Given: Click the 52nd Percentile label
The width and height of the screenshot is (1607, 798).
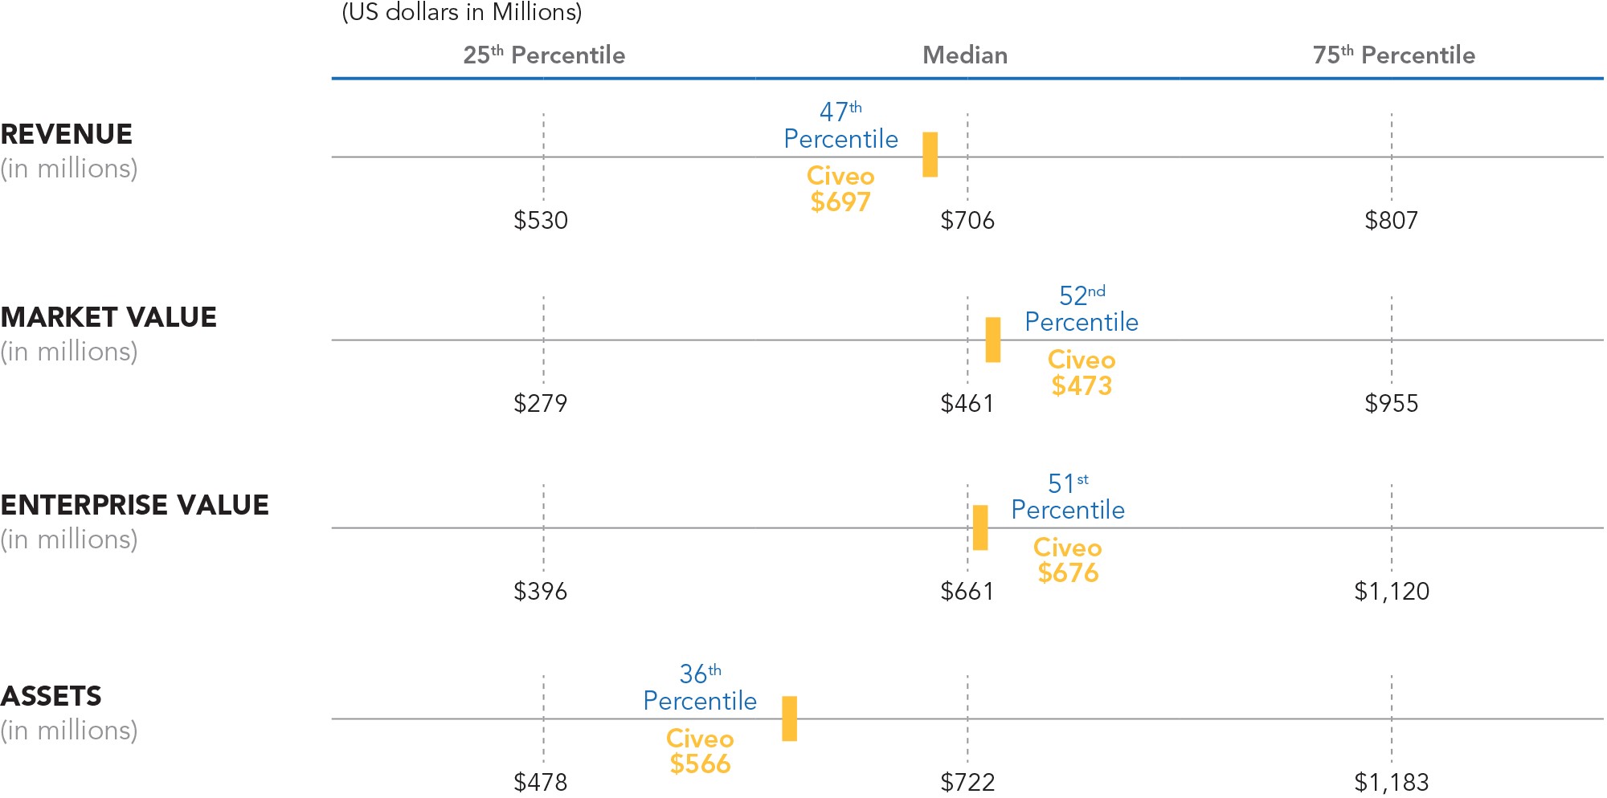Looking at the screenshot, I should click(x=1082, y=309).
